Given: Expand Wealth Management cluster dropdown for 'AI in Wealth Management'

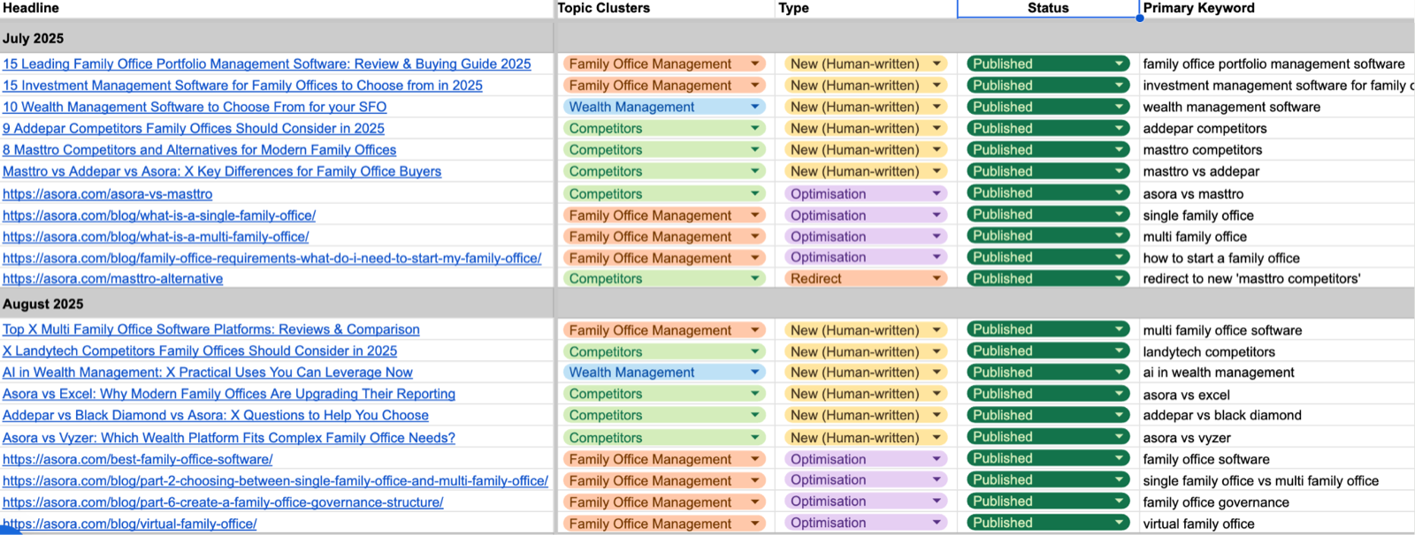Looking at the screenshot, I should [755, 373].
